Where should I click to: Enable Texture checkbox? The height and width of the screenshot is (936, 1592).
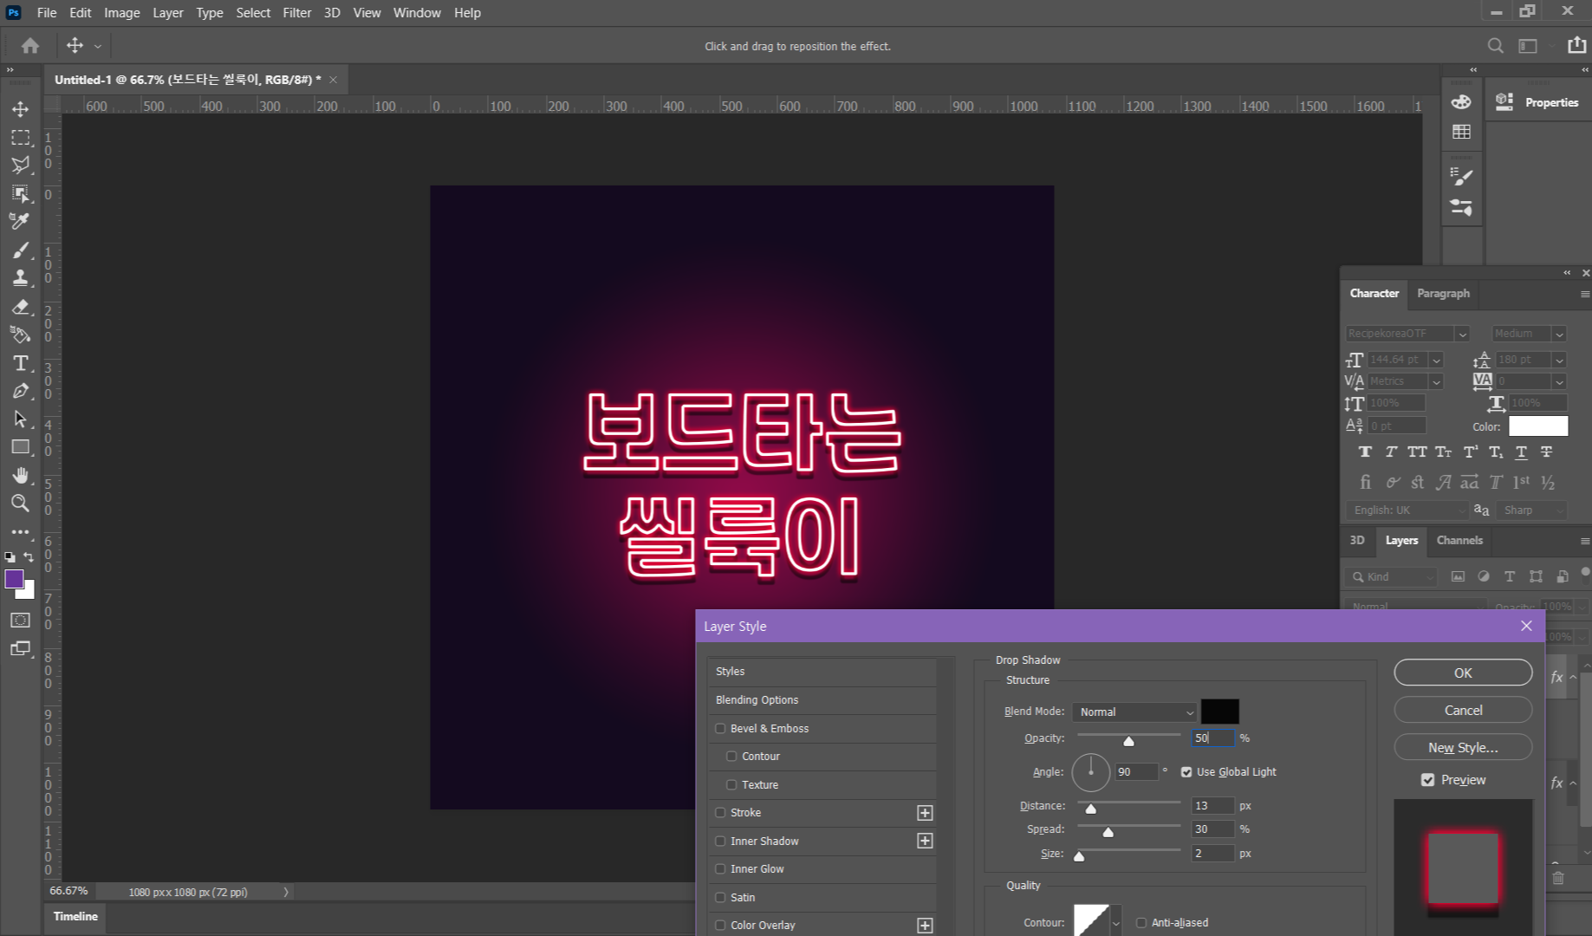731,784
